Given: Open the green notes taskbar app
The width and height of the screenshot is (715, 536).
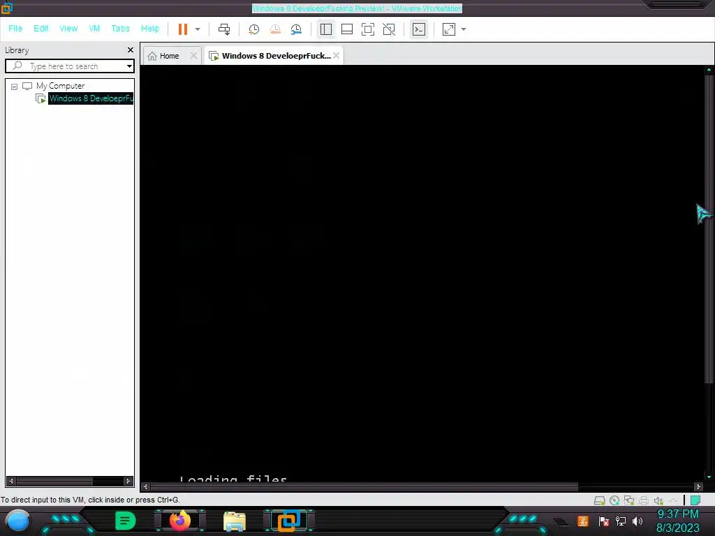Looking at the screenshot, I should (x=126, y=521).
